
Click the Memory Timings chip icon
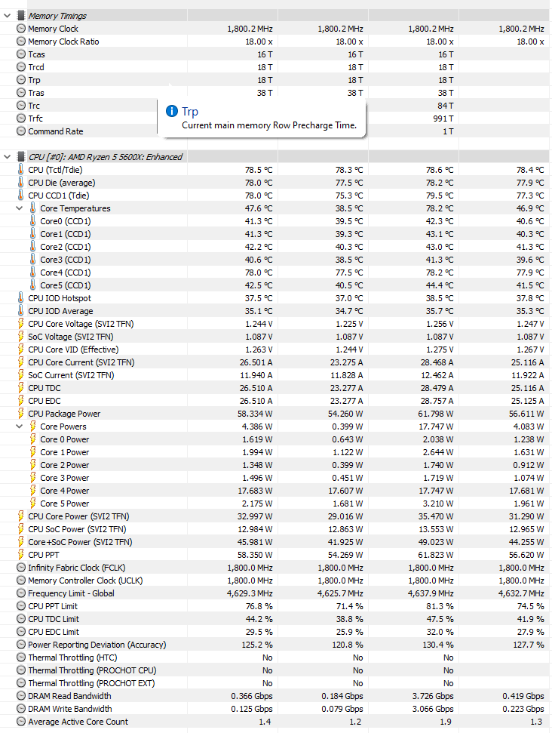click(21, 15)
